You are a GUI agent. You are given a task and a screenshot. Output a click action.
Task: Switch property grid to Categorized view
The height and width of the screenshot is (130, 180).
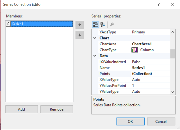pyautogui.click(x=95, y=24)
